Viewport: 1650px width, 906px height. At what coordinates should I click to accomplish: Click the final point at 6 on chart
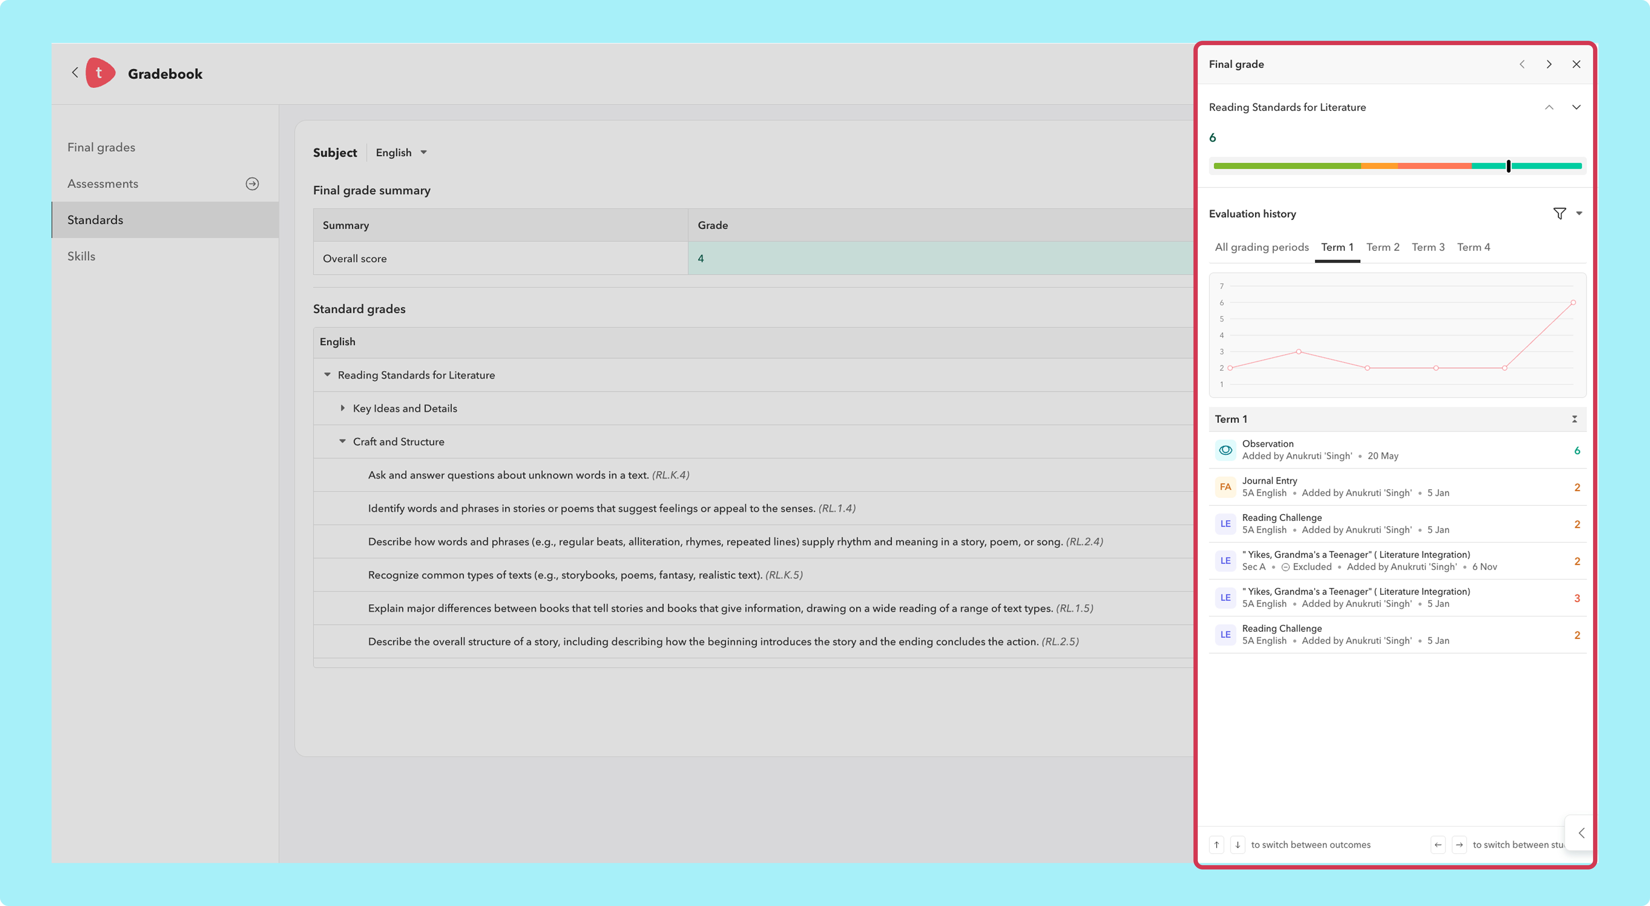click(x=1573, y=303)
